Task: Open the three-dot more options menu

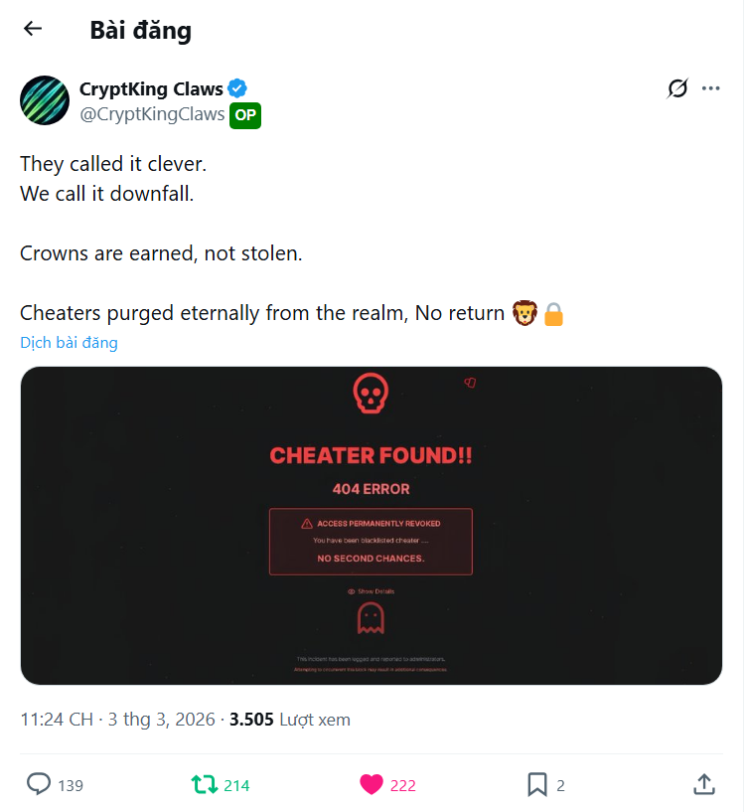Action: (711, 88)
